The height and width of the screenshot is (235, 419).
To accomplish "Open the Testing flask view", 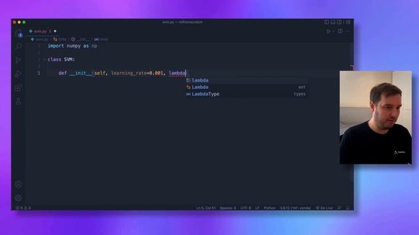I will 18,101.
